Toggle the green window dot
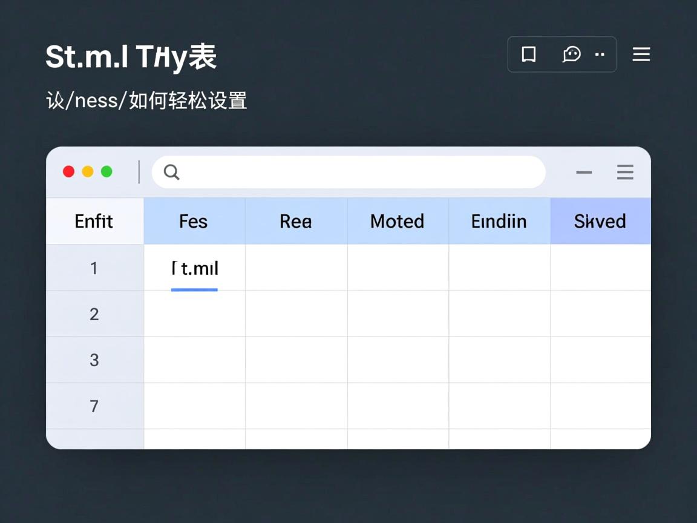Viewport: 697px width, 523px height. coord(106,171)
